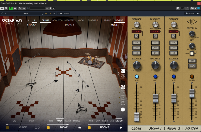The width and height of the screenshot is (201, 132).
Task: Choose C12A mic for CLOSE
Action: point(31,121)
